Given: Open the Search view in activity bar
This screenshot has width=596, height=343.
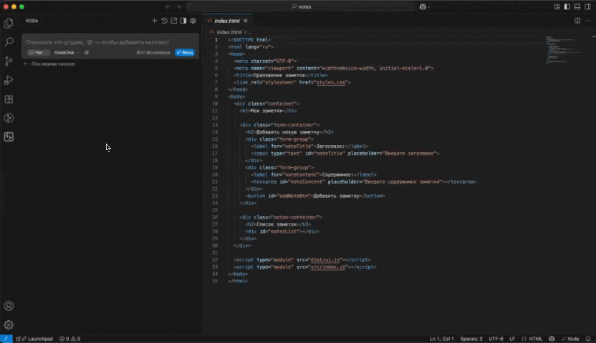Looking at the screenshot, I should coord(9,42).
